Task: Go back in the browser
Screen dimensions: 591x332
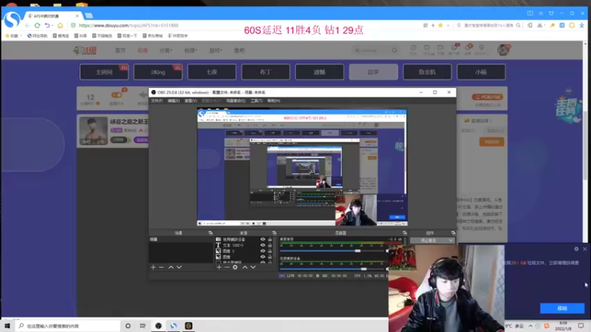Action: (x=27, y=26)
